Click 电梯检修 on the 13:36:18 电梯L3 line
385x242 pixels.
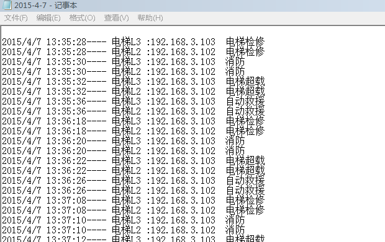point(245,121)
